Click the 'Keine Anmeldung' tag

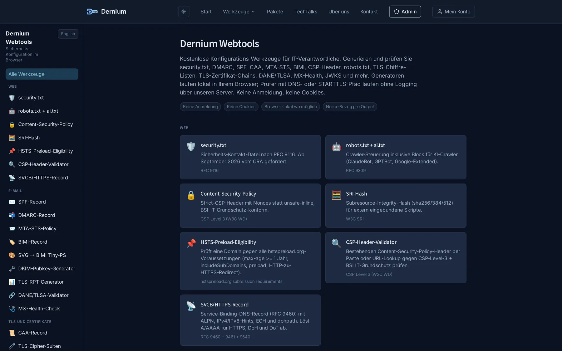tap(200, 107)
